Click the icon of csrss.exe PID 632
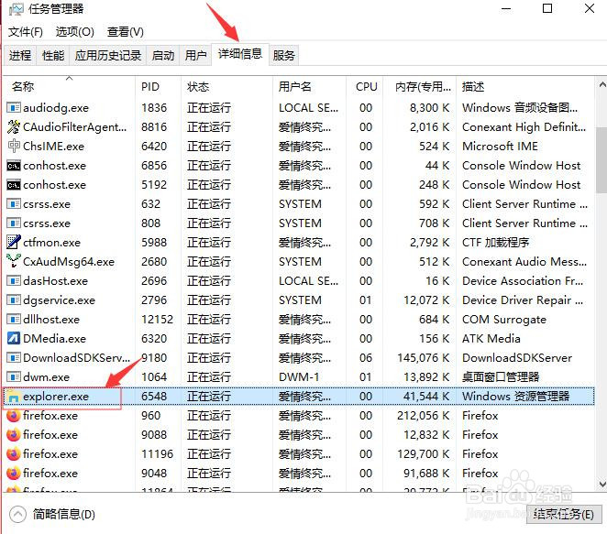Viewport: 607px width, 534px height. click(14, 203)
